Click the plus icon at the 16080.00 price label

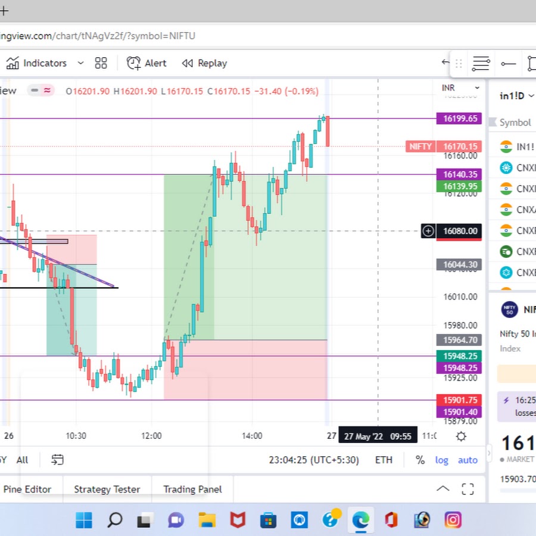(x=428, y=230)
